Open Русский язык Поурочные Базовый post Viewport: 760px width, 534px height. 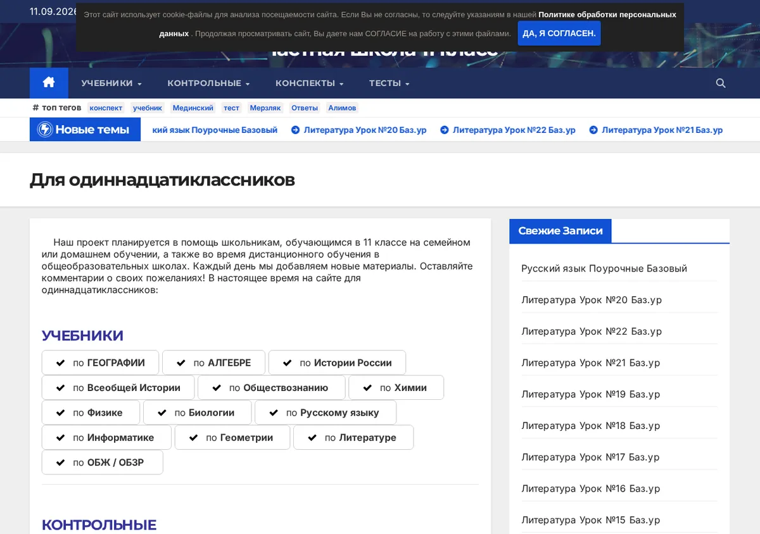click(604, 268)
